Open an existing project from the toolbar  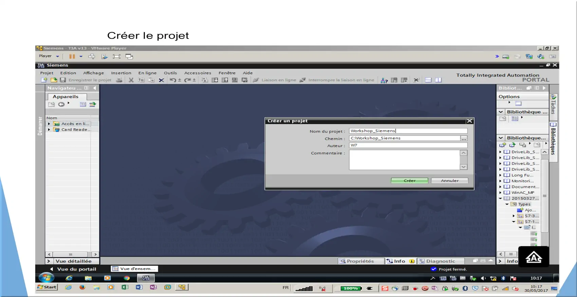coord(54,80)
